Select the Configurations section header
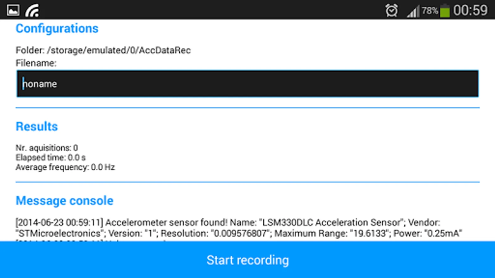Image resolution: width=495 pixels, height=278 pixels. [x=57, y=28]
